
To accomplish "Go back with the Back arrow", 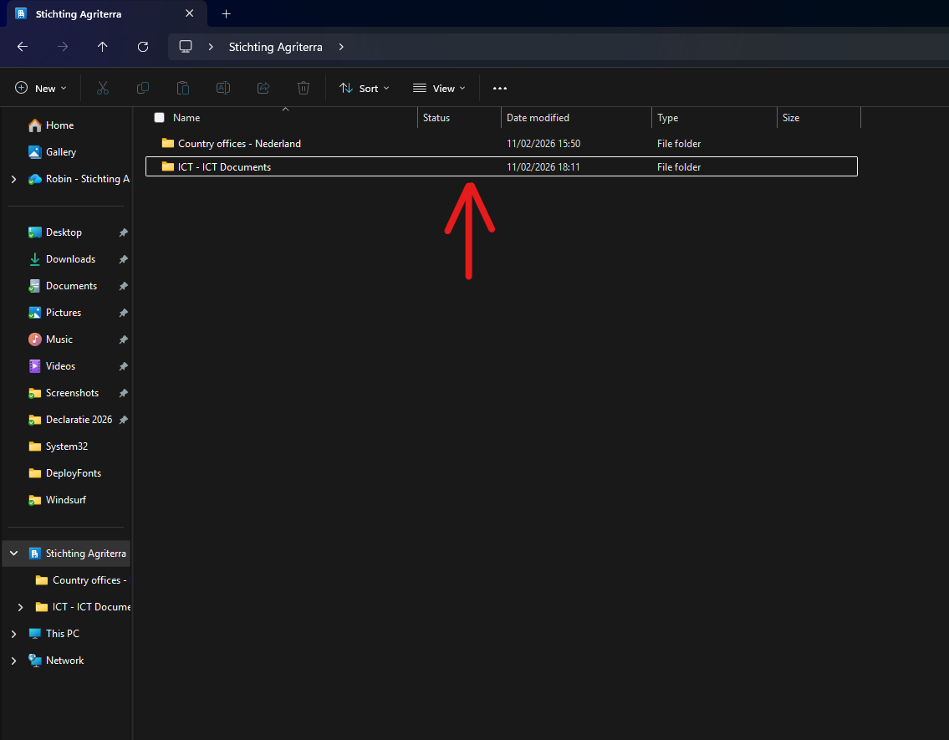I will click(x=23, y=47).
